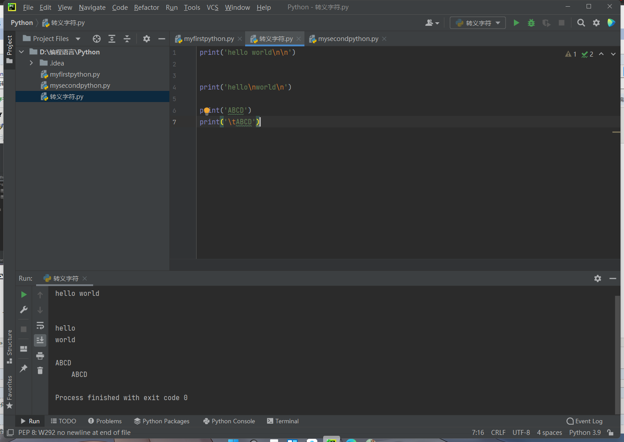Open the Python Console tool window

(229, 421)
